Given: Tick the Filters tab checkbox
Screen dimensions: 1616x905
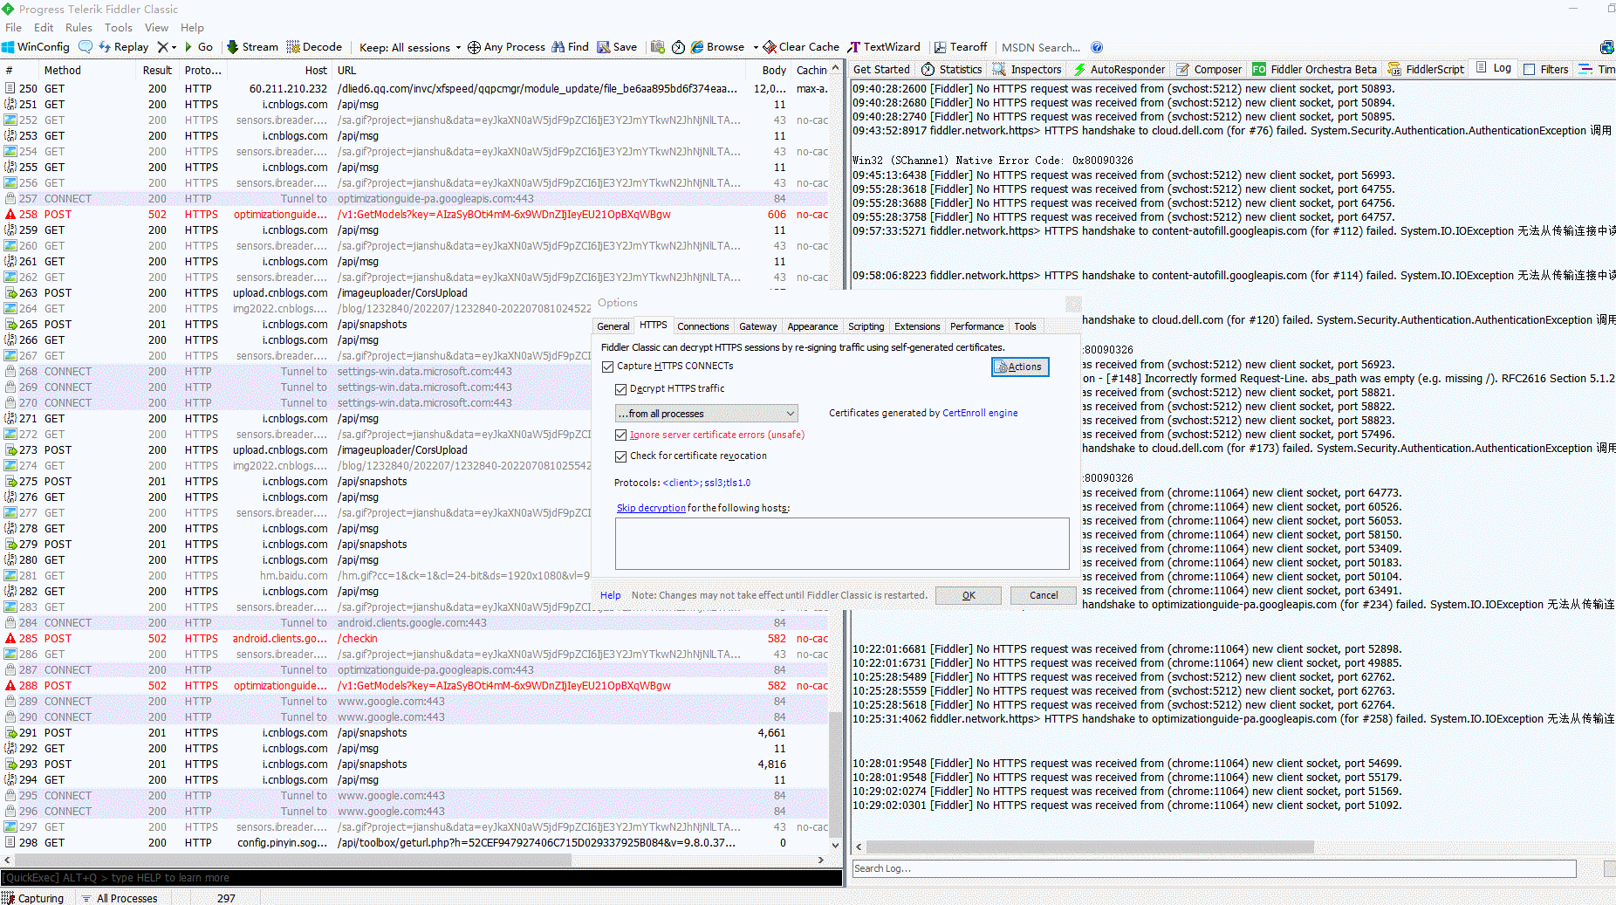Looking at the screenshot, I should 1530,69.
